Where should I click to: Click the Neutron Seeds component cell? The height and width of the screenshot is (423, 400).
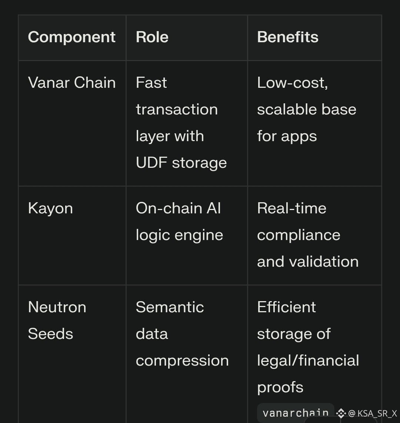coord(57,320)
